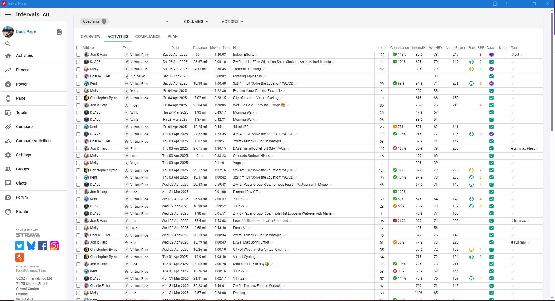Screen dimensions: 555x301
Task: Click purple coach badge on Indoor Efforts row
Action: pyautogui.click(x=492, y=55)
